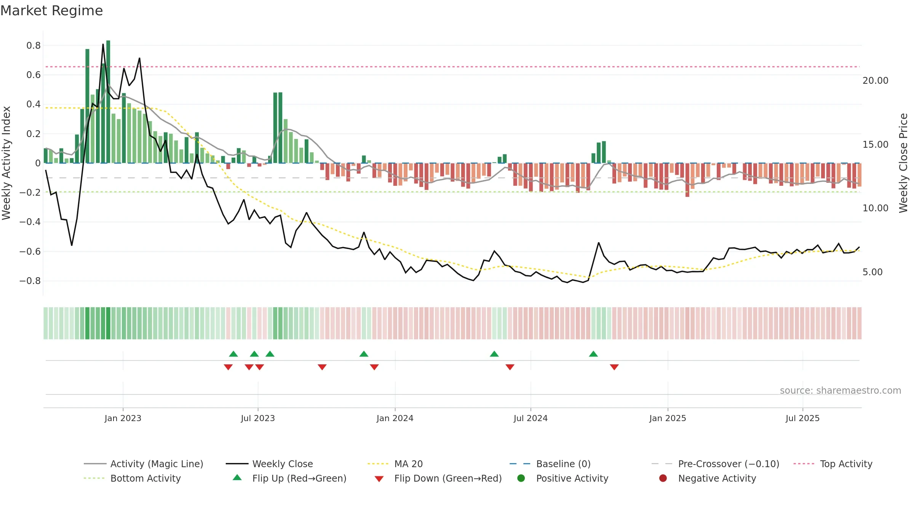Toggle the Flip Up (Red→Green) legend entry

(289, 478)
